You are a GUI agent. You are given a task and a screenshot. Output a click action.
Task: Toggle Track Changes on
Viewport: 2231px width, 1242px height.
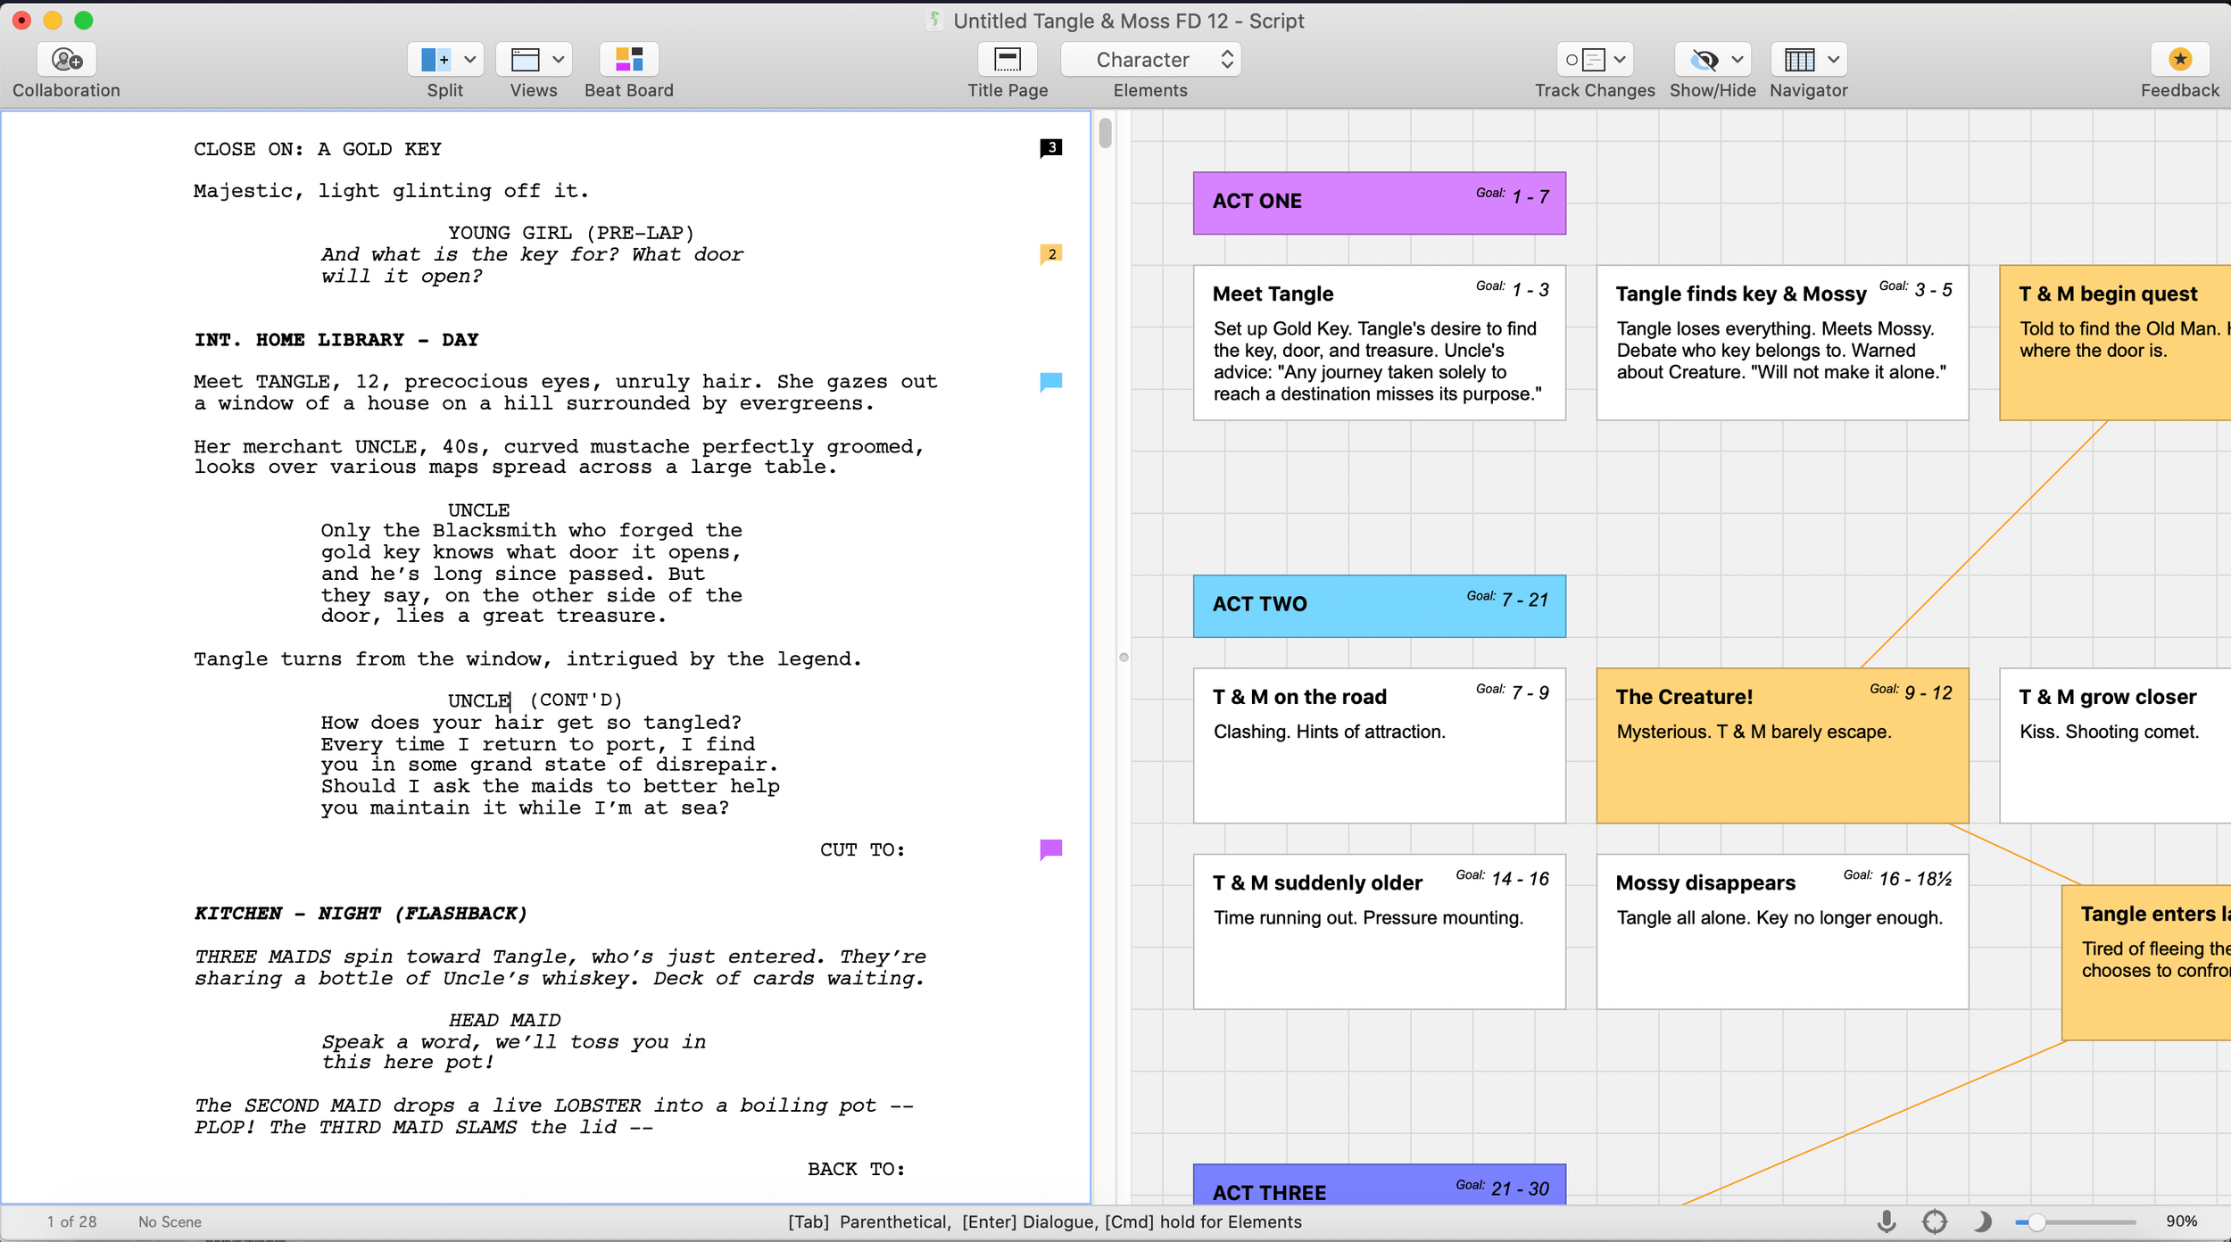click(x=1585, y=60)
